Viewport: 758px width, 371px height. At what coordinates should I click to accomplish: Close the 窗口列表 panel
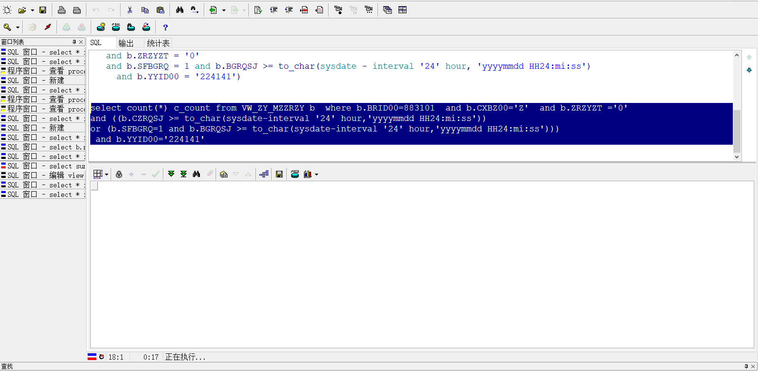[81, 42]
